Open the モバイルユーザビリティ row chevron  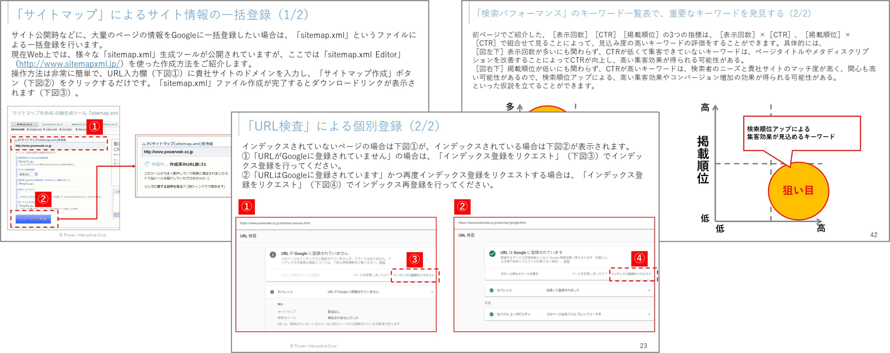(x=649, y=314)
